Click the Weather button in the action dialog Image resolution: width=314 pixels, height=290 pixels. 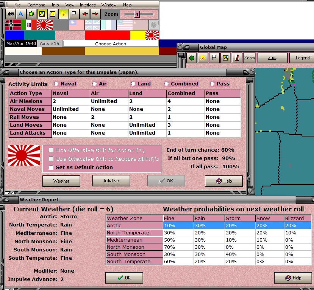[61, 181]
